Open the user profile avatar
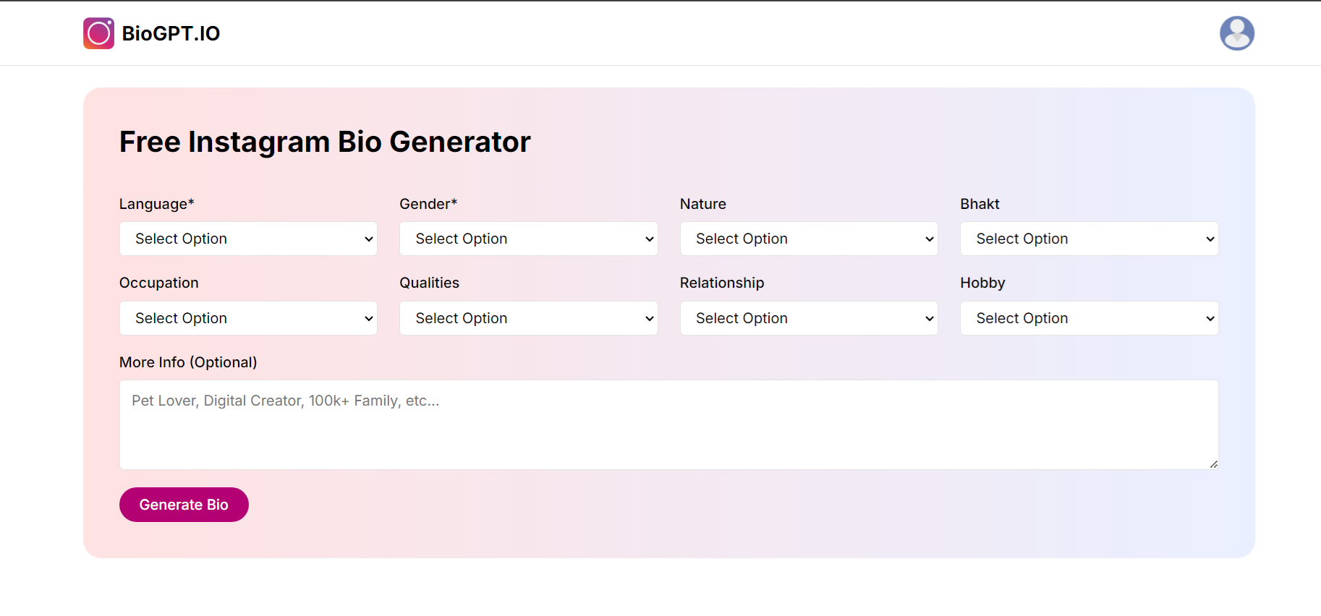Image resolution: width=1321 pixels, height=616 pixels. pyautogui.click(x=1236, y=33)
